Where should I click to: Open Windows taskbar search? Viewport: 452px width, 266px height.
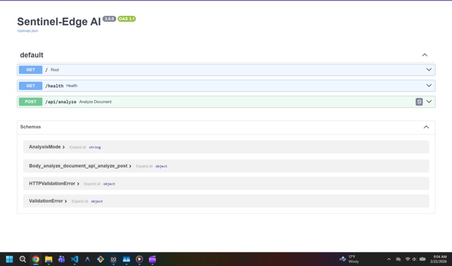pos(22,259)
